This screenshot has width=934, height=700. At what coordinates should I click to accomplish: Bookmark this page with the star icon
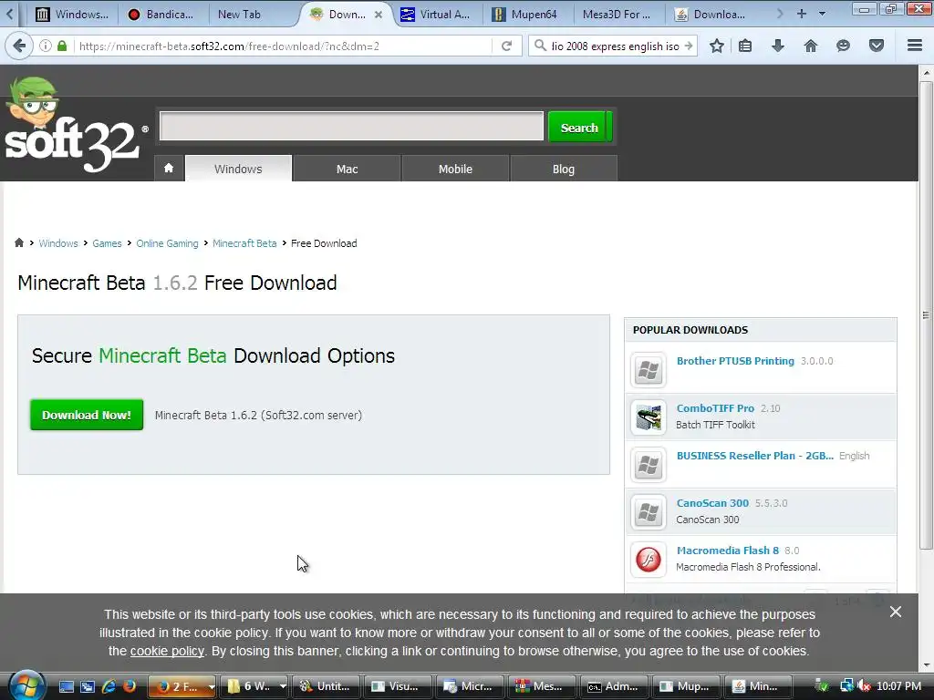point(717,46)
